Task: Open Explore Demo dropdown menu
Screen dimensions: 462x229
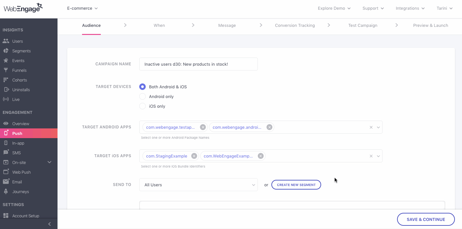Action: 334,8
